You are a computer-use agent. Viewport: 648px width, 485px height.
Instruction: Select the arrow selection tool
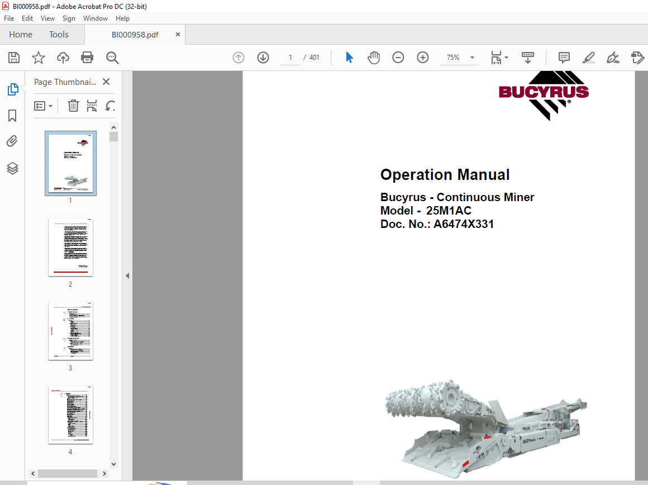coord(349,58)
